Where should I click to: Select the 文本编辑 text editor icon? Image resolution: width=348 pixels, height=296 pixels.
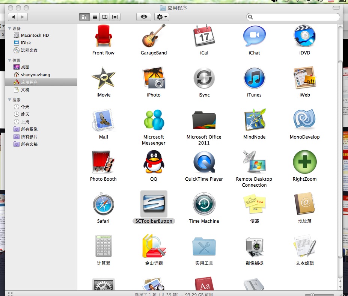(305, 246)
